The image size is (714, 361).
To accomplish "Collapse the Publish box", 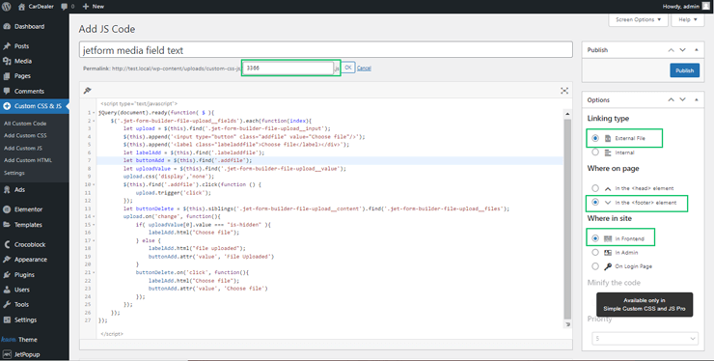I will (x=697, y=49).
